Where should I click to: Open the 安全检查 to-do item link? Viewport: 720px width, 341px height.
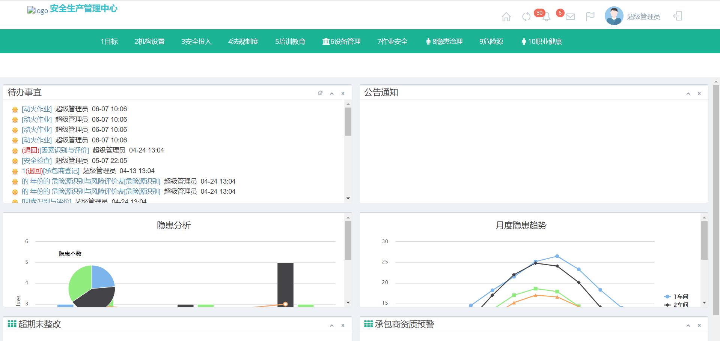tap(37, 161)
